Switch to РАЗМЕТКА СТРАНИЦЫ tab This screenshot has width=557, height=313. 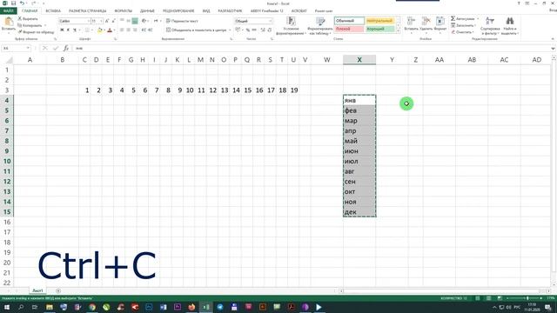coord(87,10)
